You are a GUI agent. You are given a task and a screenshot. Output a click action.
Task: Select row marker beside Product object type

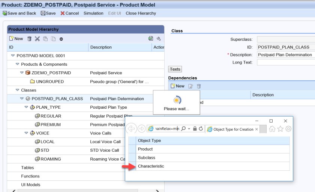click(132, 149)
